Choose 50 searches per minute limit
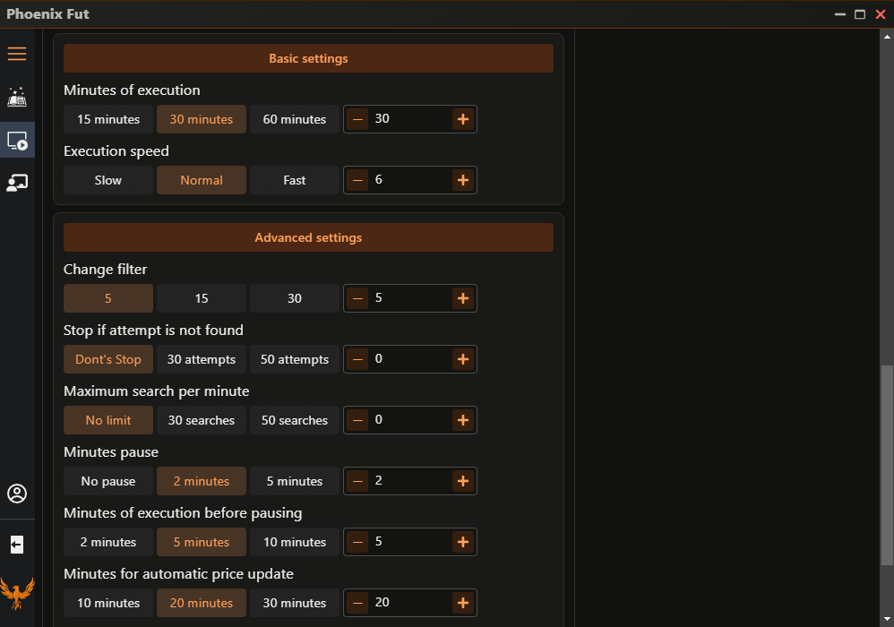 tap(294, 420)
